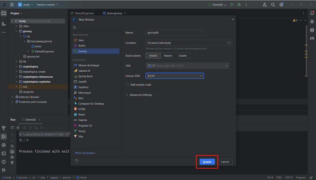Screen dimensions: 316x180
Task: Select IntelliJ build system
Action: pyautogui.click(x=153, y=56)
